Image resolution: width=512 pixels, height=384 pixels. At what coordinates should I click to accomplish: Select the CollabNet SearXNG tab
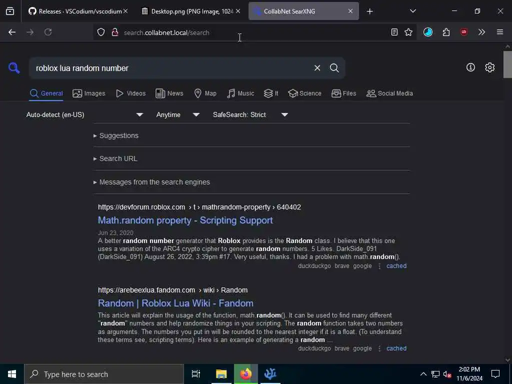click(303, 11)
